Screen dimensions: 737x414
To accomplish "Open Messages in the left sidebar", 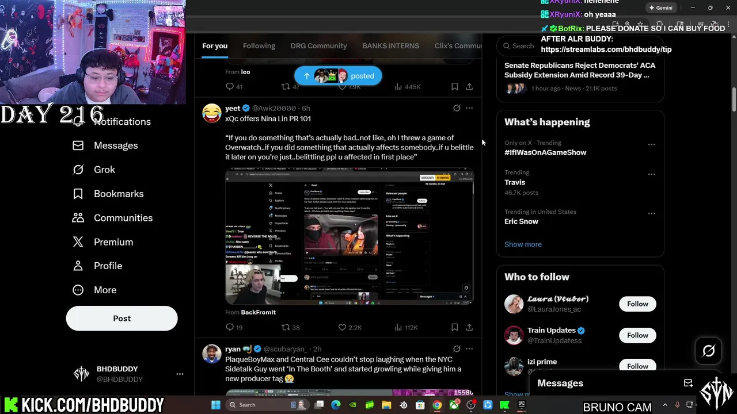I will pyautogui.click(x=116, y=145).
